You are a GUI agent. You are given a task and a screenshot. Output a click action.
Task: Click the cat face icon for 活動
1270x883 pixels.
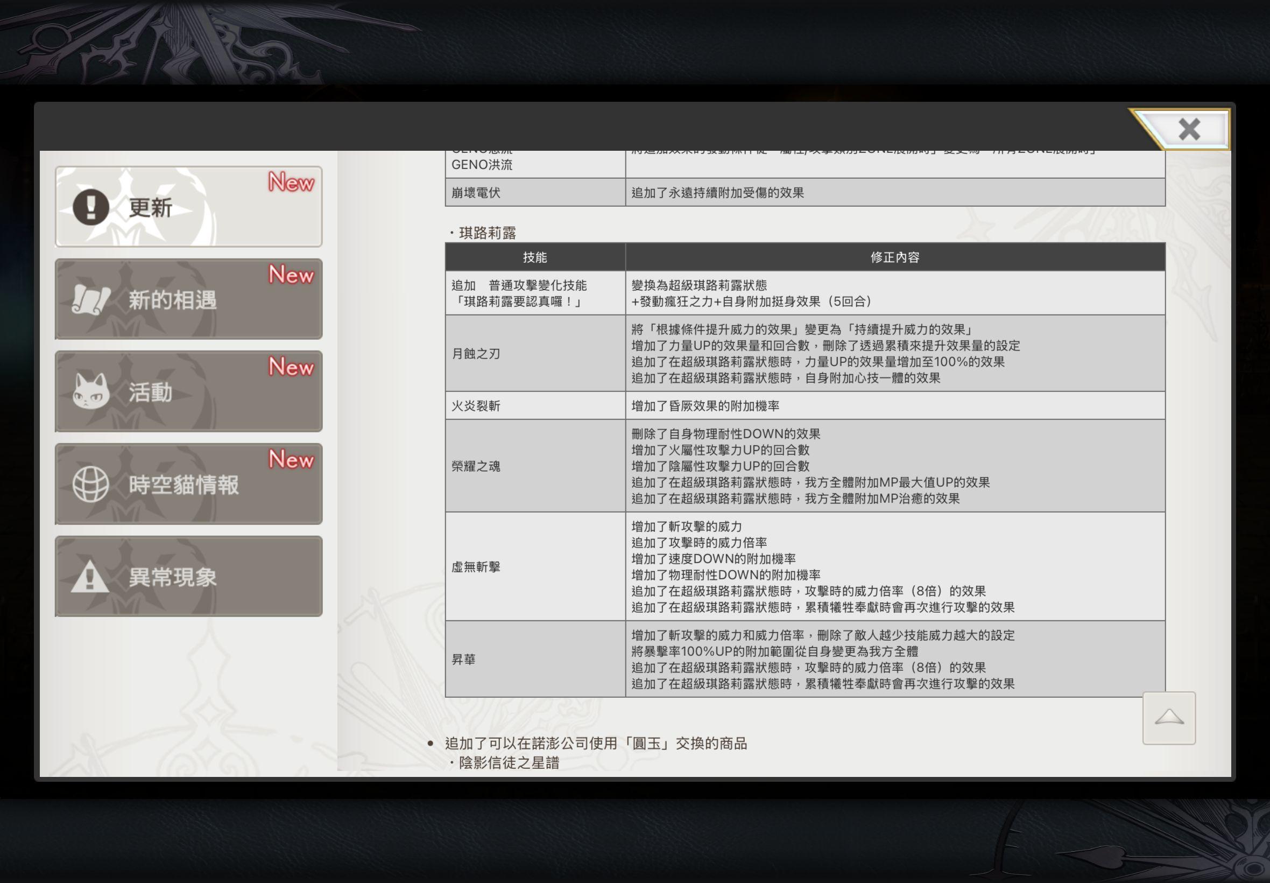click(x=90, y=392)
